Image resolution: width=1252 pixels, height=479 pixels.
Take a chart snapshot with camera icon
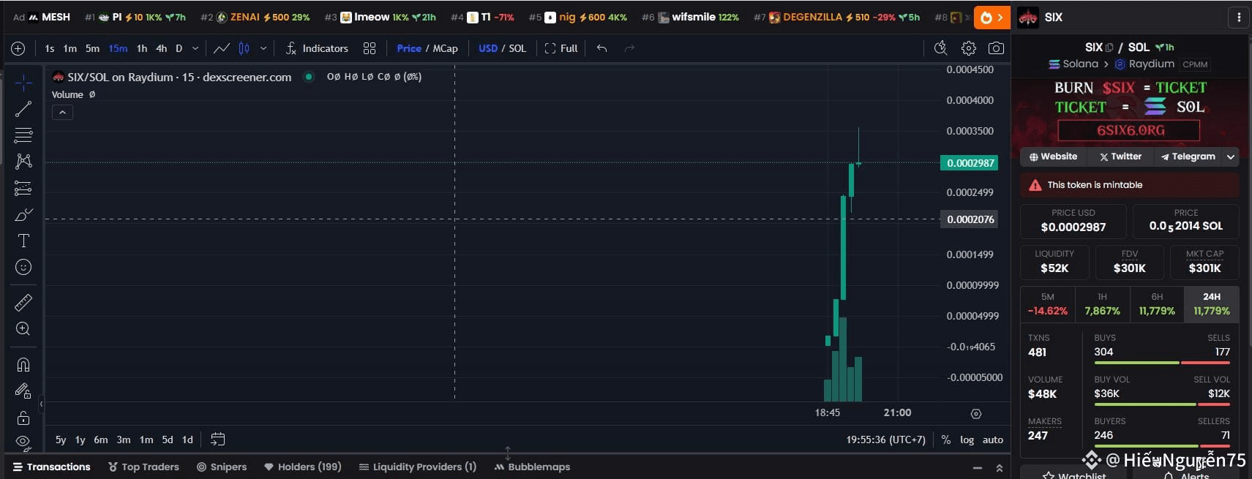pyautogui.click(x=996, y=48)
